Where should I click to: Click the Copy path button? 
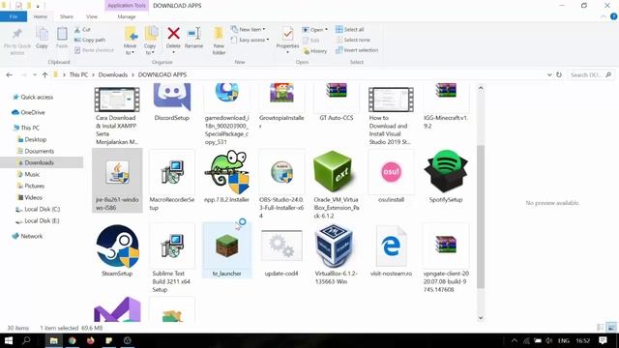point(90,40)
